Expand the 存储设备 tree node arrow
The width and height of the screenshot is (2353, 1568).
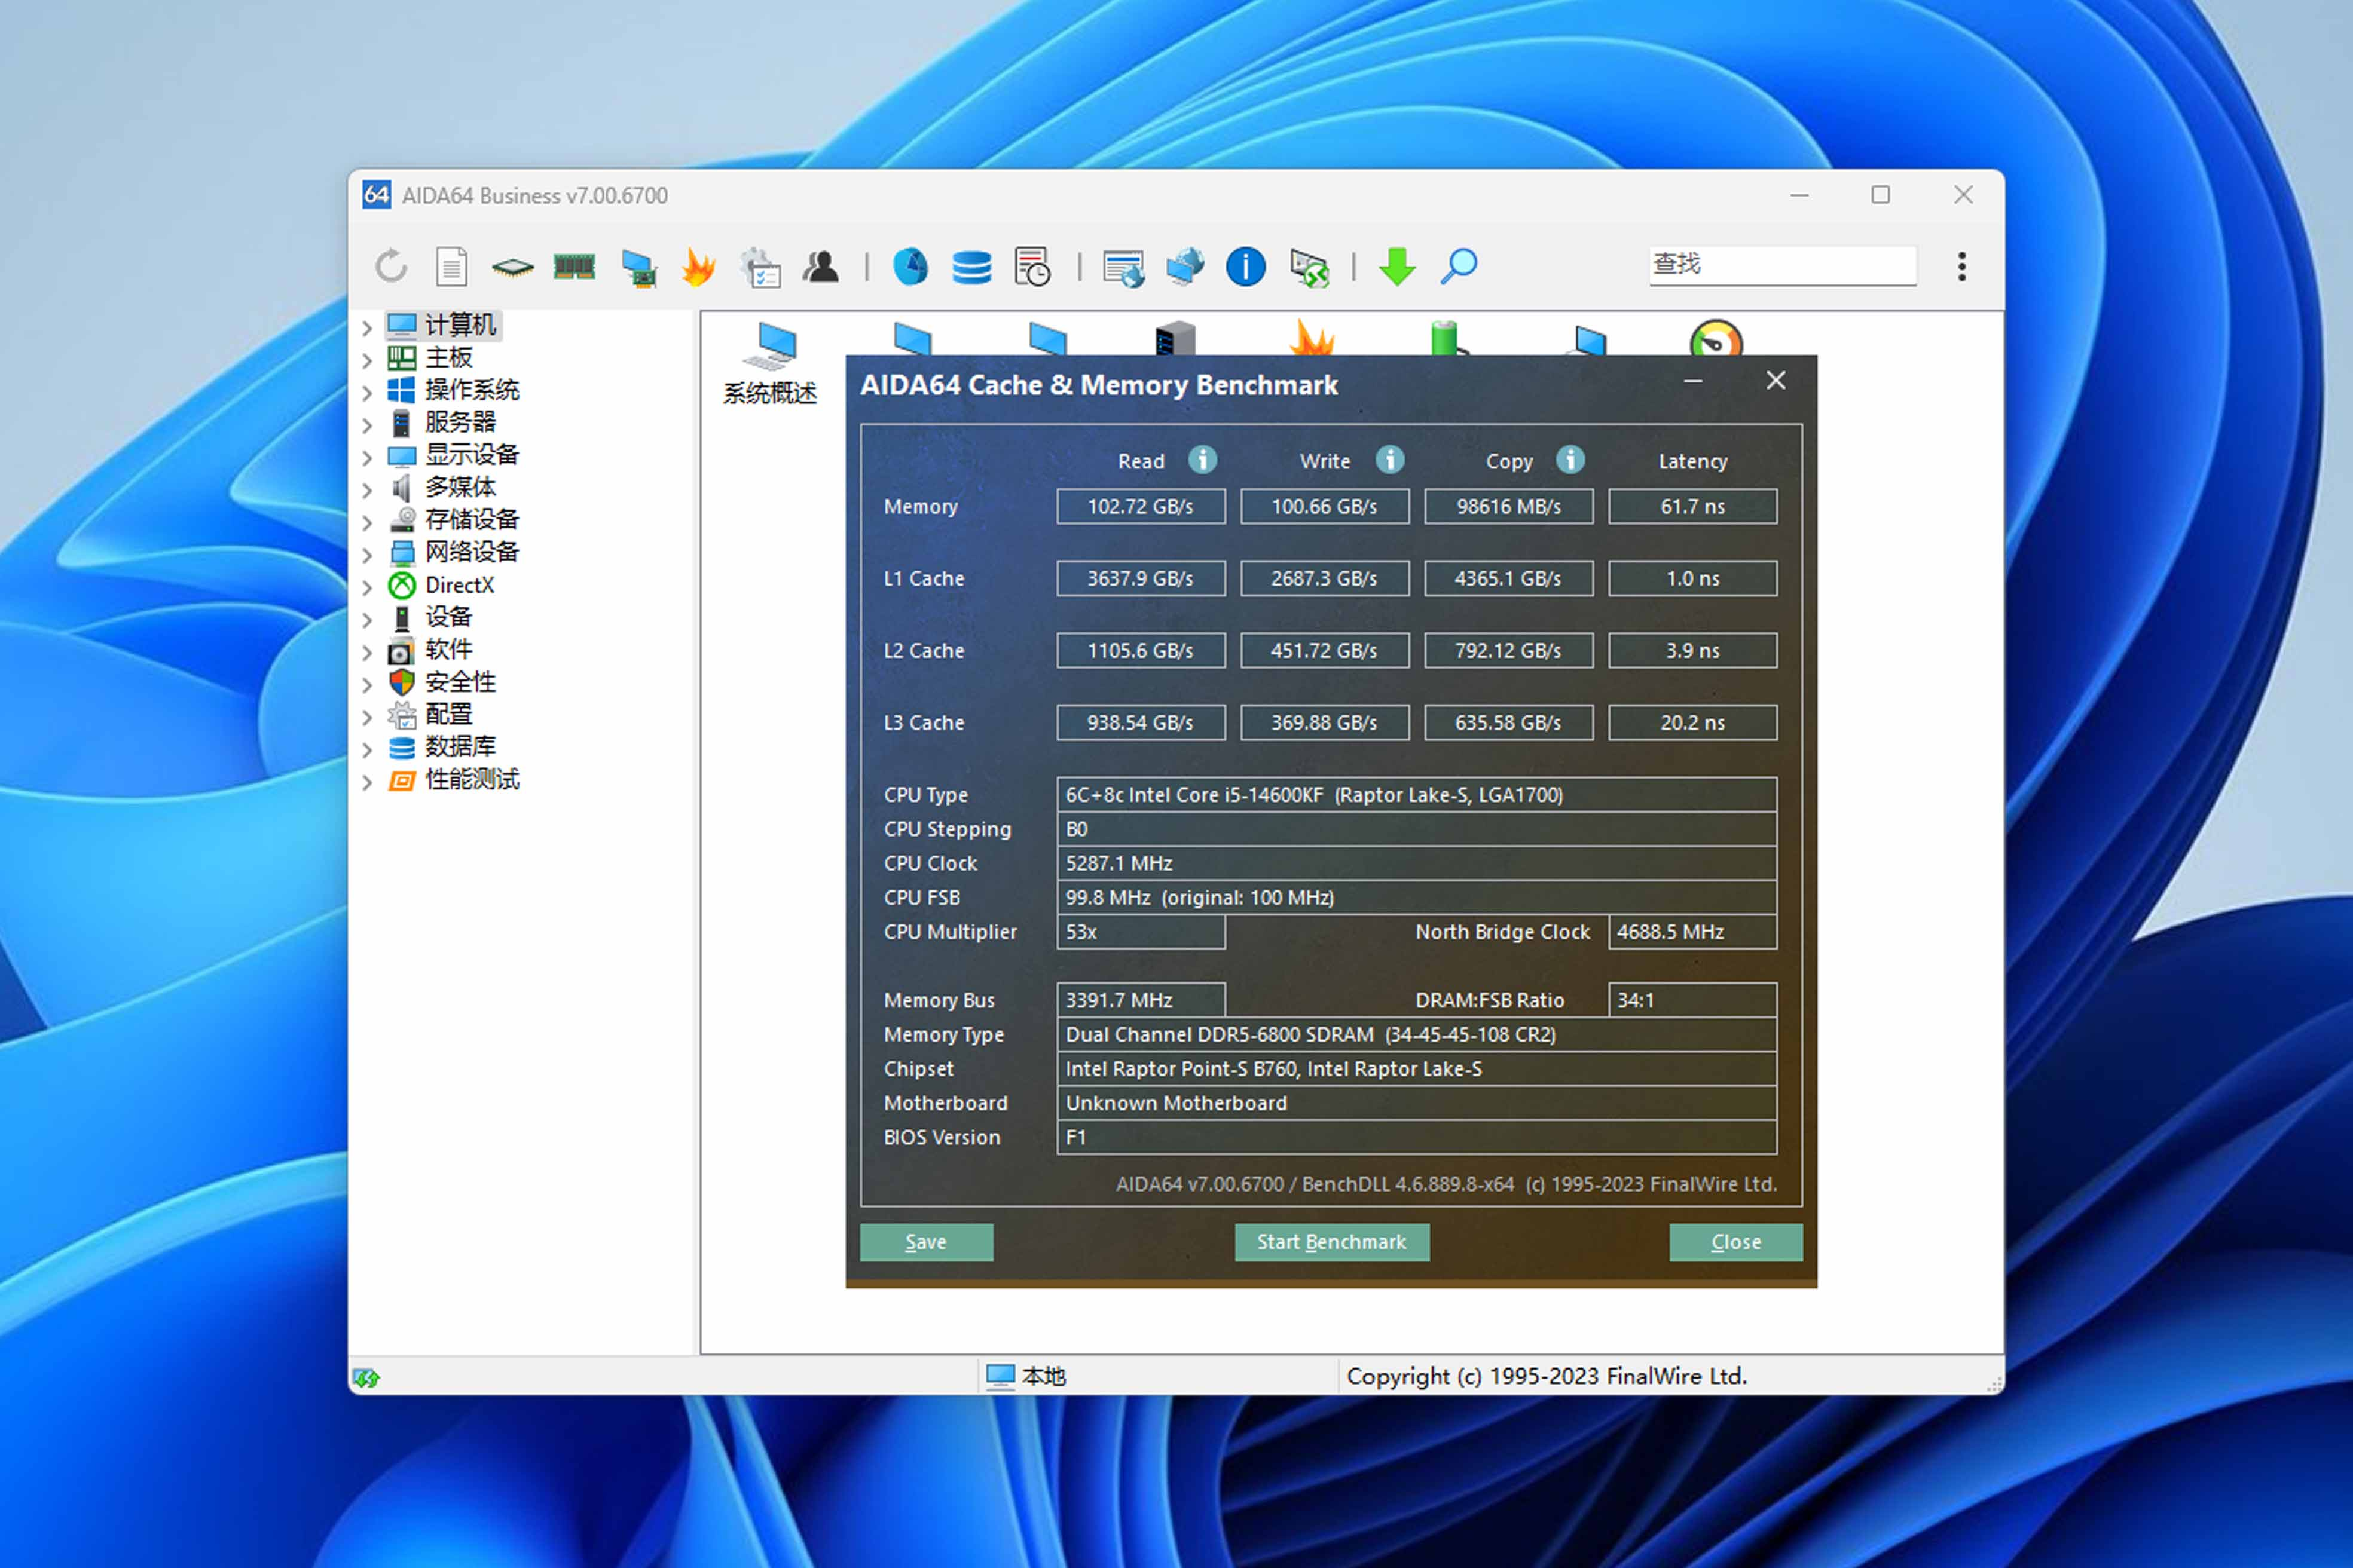367,522
